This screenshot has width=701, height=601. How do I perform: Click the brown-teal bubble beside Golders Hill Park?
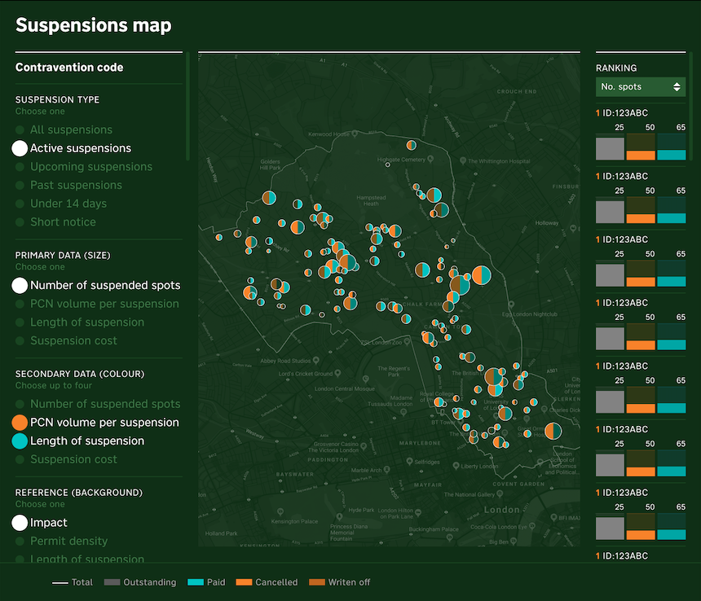pos(269,198)
